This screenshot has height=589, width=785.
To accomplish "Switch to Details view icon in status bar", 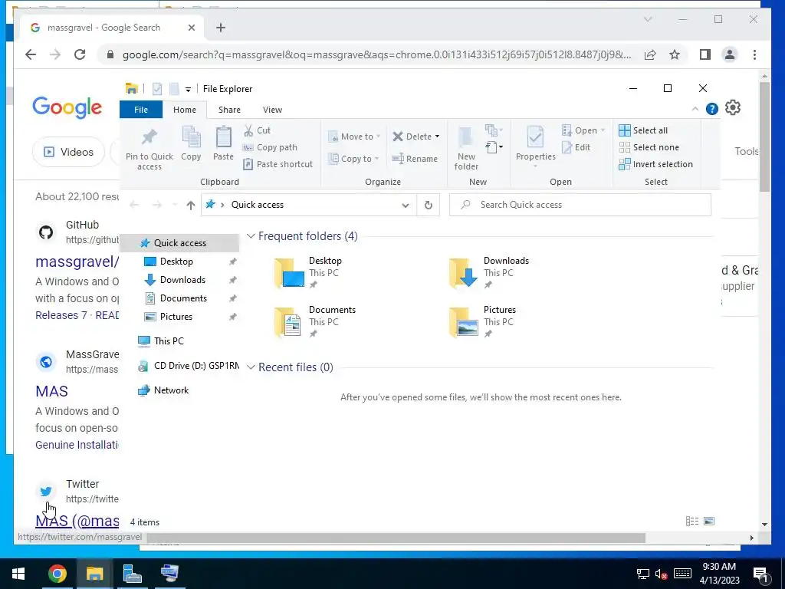I will (692, 522).
